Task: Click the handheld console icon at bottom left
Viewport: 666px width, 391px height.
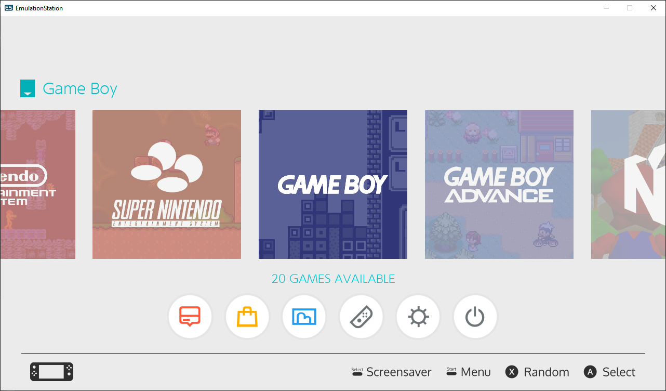Action: tap(51, 372)
